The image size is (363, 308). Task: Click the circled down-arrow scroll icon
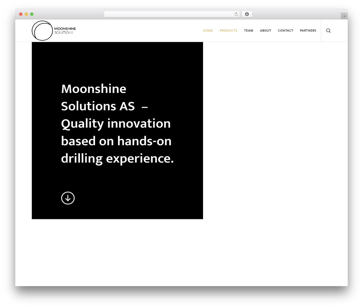coord(68,198)
